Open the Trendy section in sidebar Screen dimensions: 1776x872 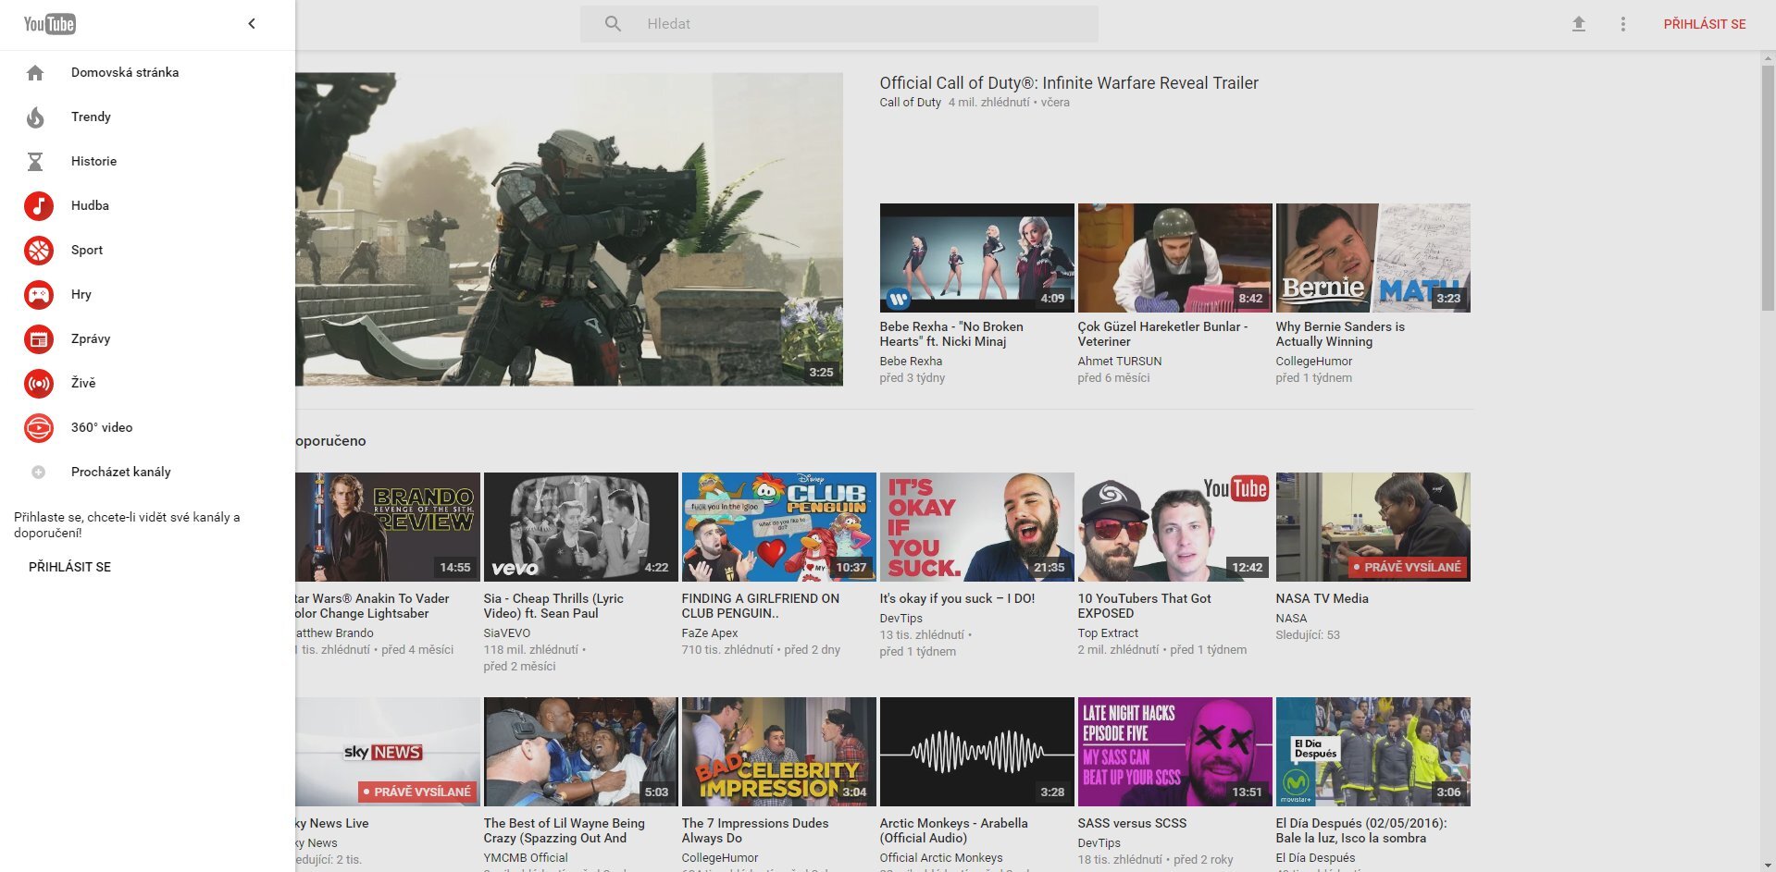coord(91,117)
